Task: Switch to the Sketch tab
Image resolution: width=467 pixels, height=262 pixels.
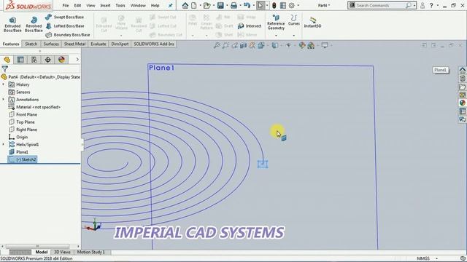Action: click(31, 44)
